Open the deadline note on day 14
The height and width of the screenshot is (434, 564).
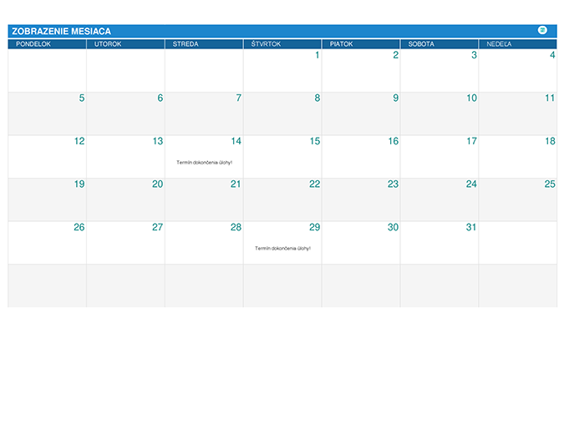coord(204,162)
